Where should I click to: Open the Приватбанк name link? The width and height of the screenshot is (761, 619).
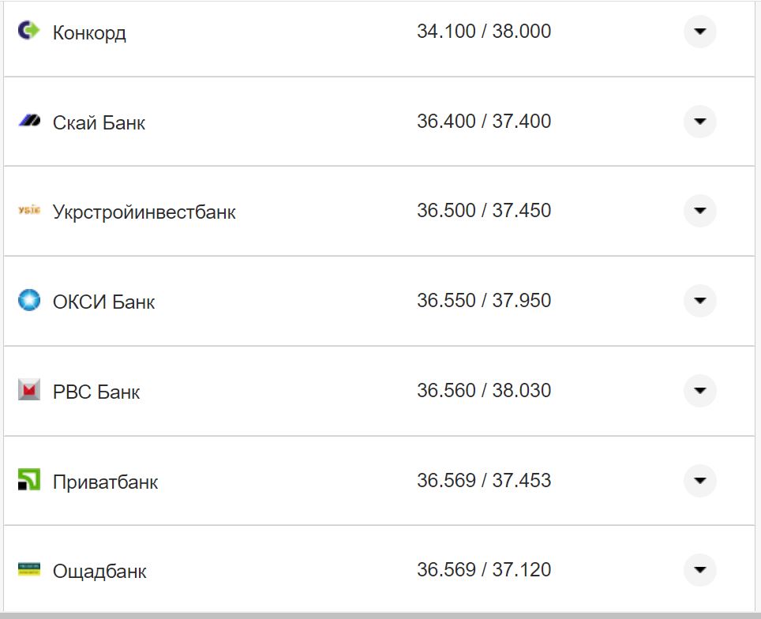pos(105,482)
